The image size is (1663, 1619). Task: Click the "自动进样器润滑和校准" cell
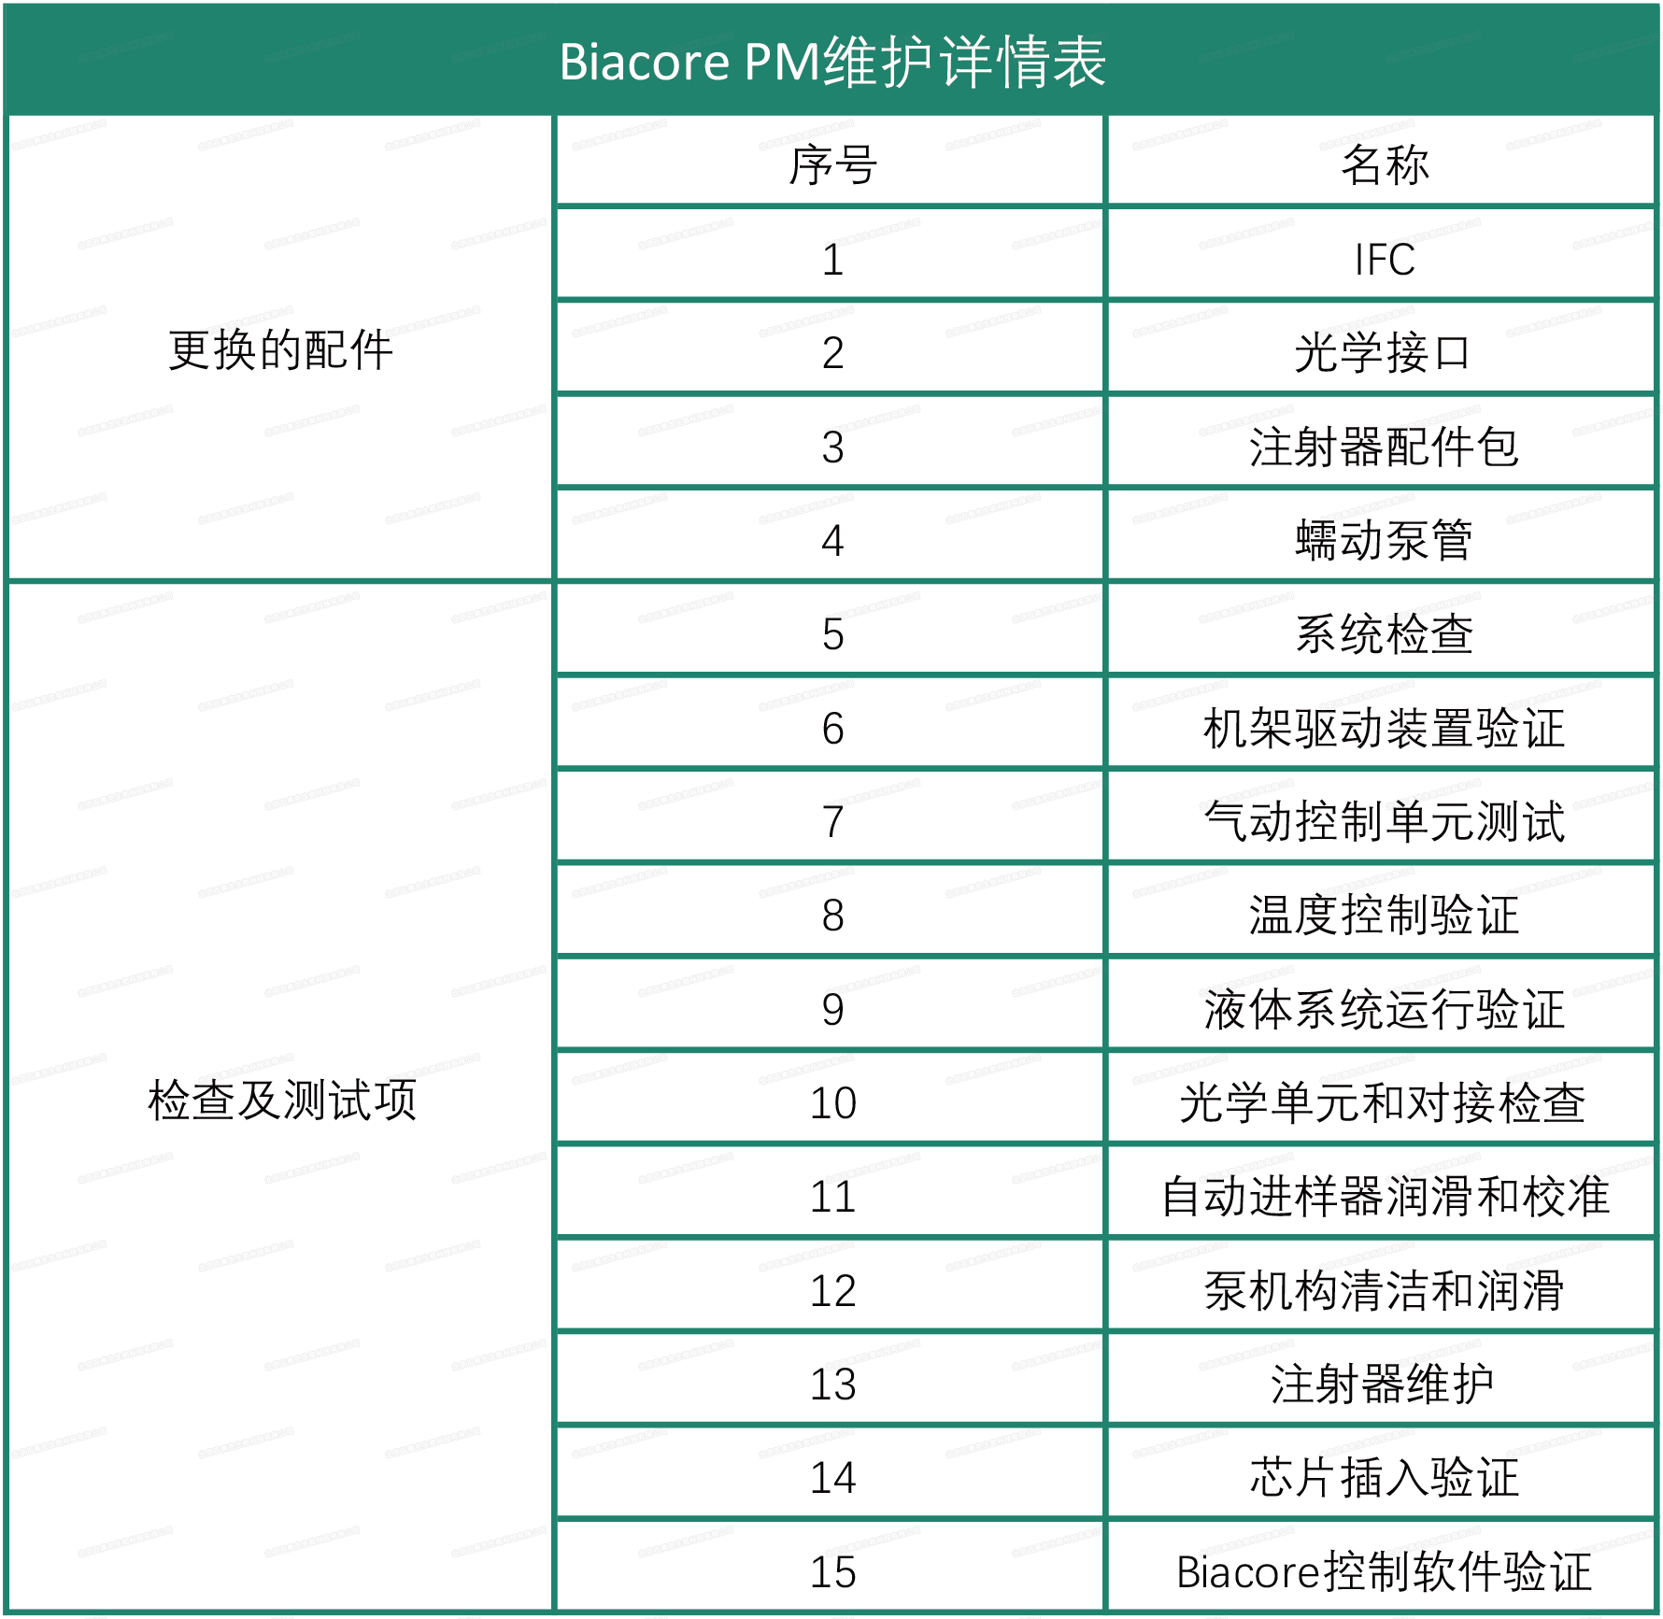coord(1382,1191)
